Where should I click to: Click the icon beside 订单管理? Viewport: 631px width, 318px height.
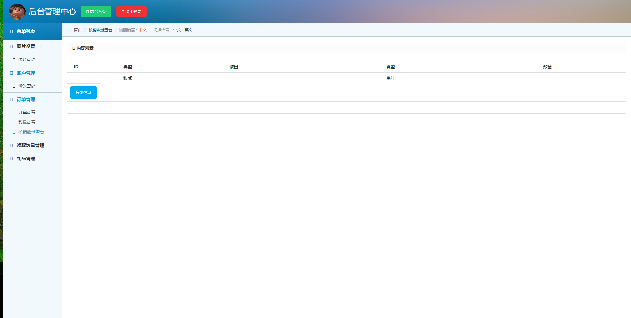[x=12, y=99]
